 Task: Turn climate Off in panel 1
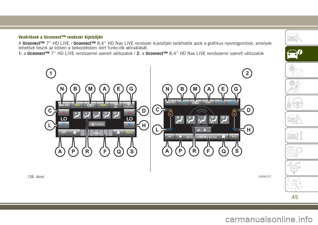(x=64, y=132)
